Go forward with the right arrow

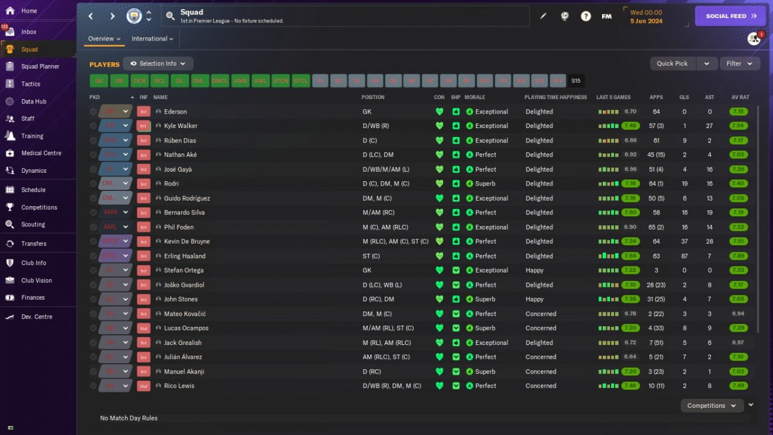pyautogui.click(x=112, y=16)
